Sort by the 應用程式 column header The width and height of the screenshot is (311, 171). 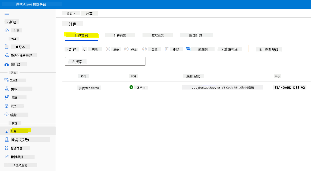[x=193, y=76]
